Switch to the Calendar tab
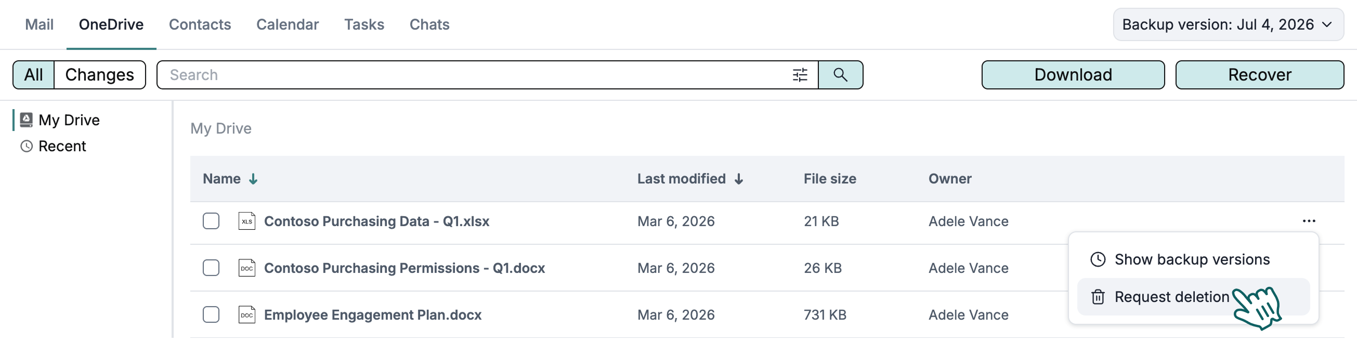Screen dimensions: 1357x342 click(287, 24)
